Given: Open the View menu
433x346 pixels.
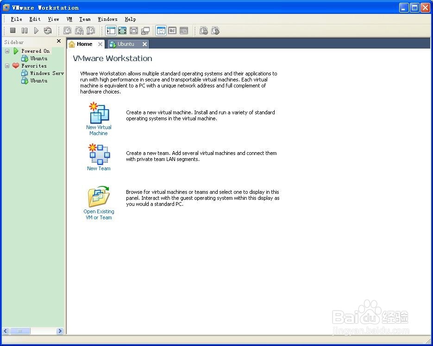Looking at the screenshot, I should 53,19.
